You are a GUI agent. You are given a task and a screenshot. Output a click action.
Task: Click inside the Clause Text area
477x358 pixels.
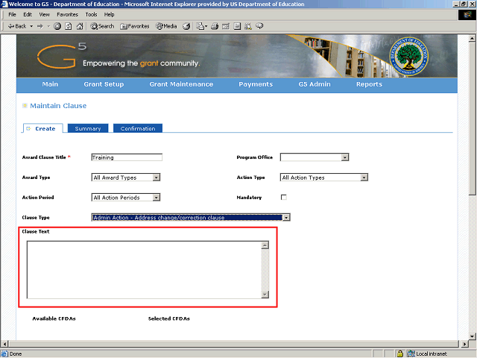click(144, 270)
